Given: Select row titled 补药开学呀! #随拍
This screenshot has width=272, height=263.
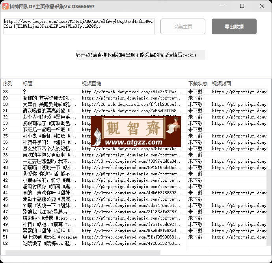Looking at the screenshot, I should click(134, 142).
